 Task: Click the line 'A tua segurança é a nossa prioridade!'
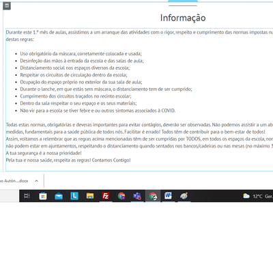44,153
